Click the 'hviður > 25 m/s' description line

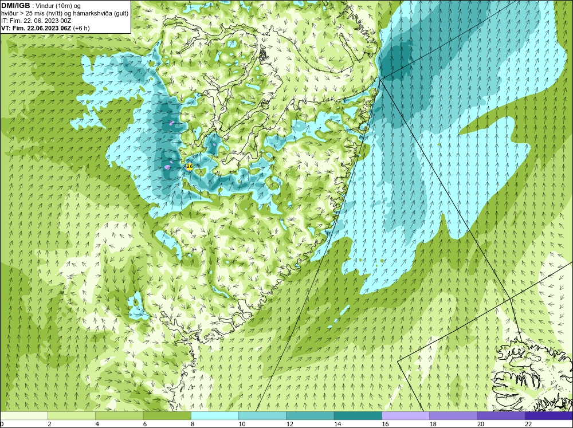tap(64, 14)
